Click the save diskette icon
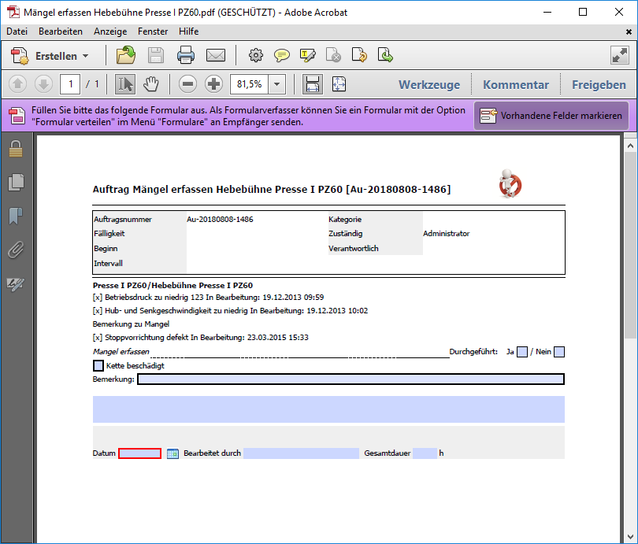 tap(156, 55)
